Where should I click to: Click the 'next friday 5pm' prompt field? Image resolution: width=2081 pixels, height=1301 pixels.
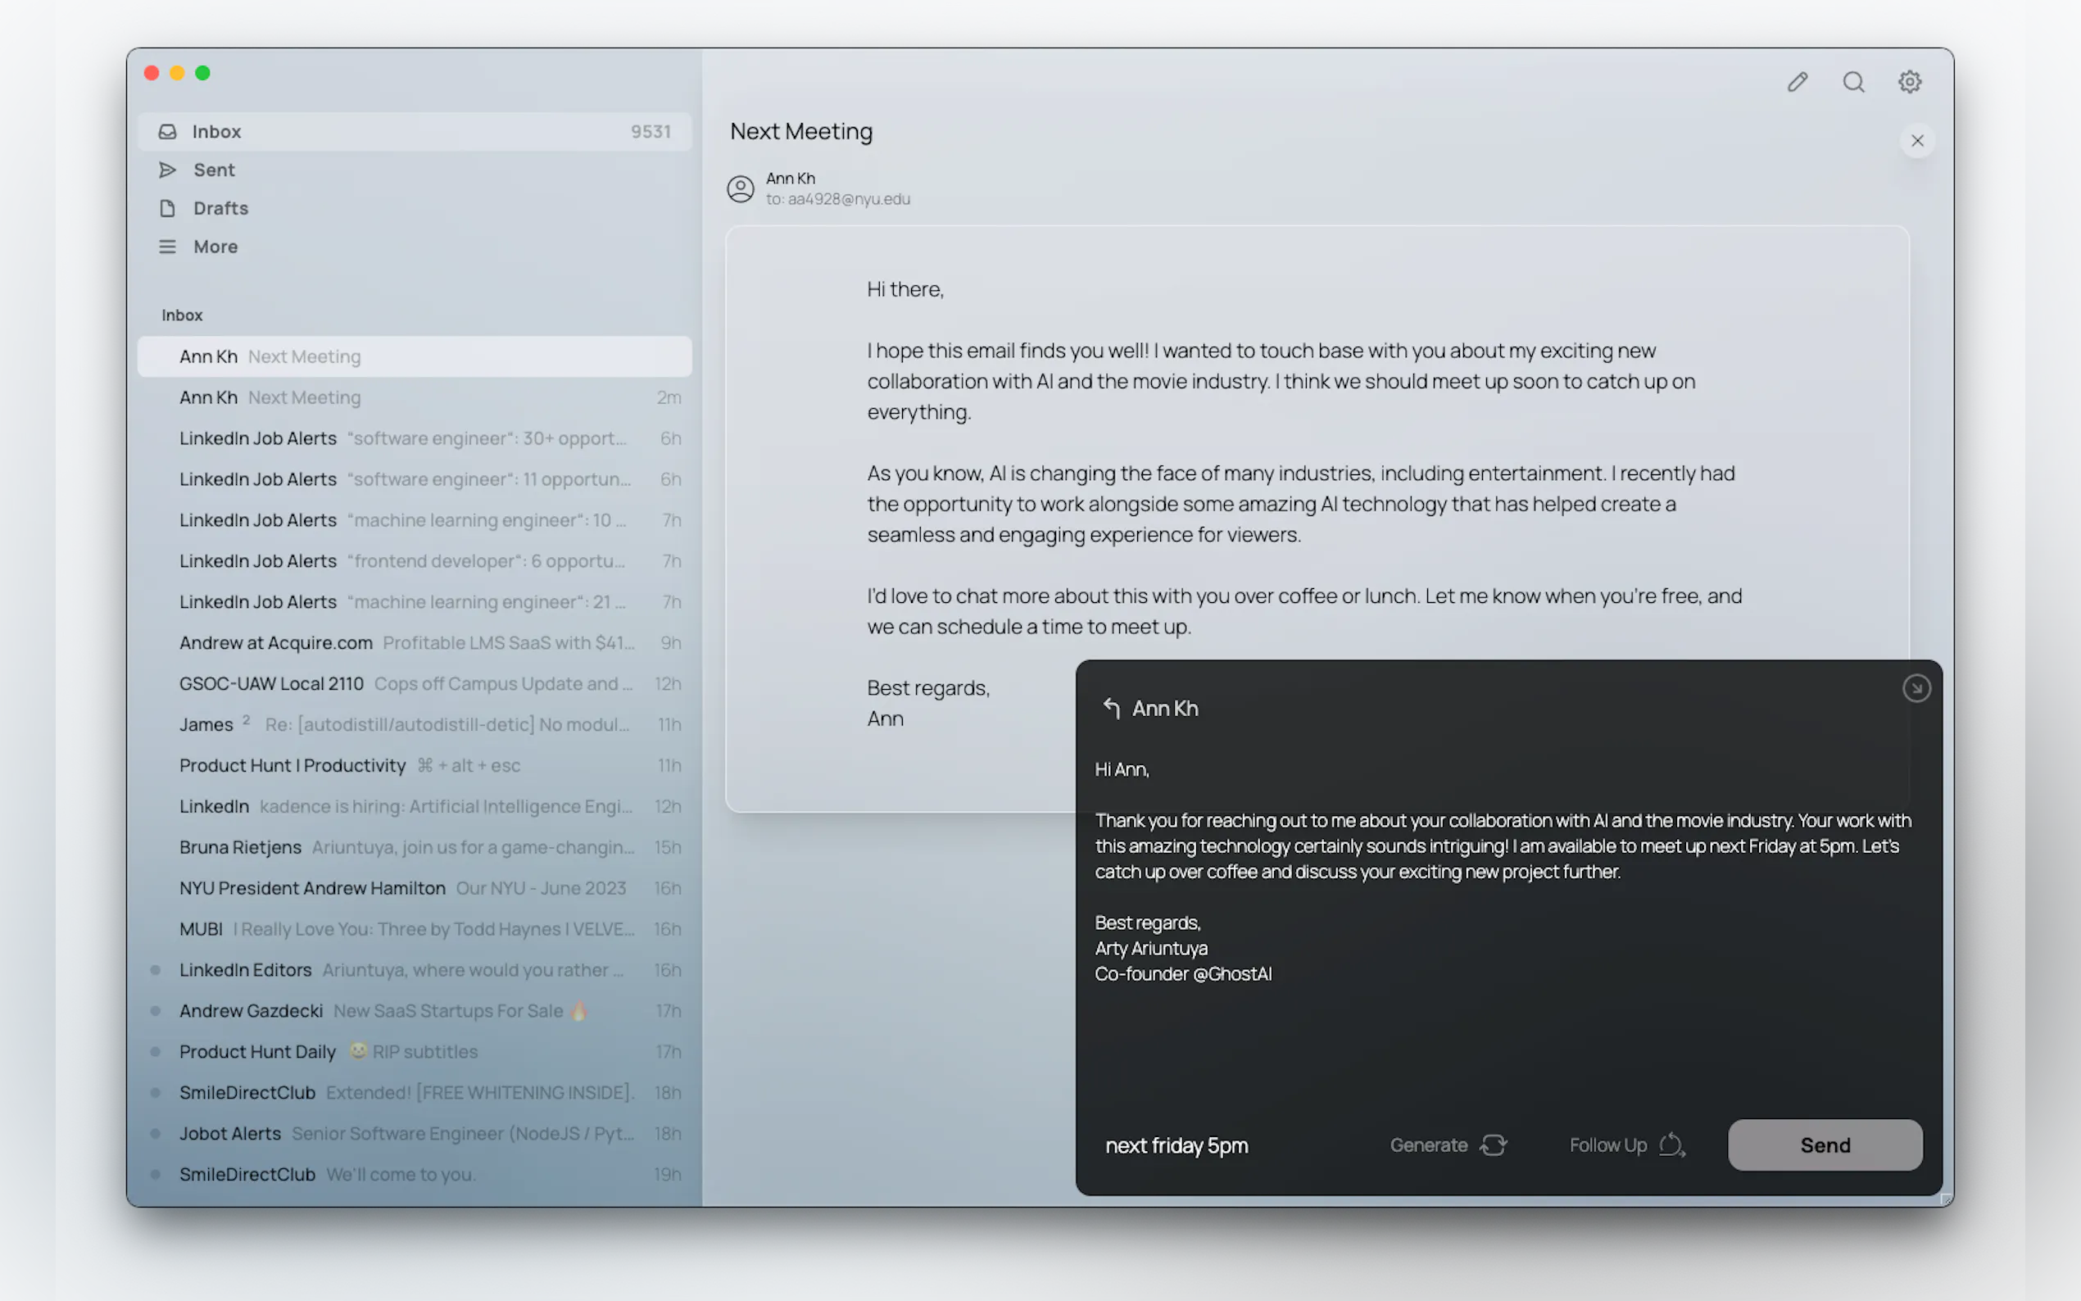(1176, 1145)
